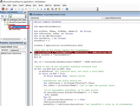Open the Add-Ins menu
140x106 pixels.
48,5
